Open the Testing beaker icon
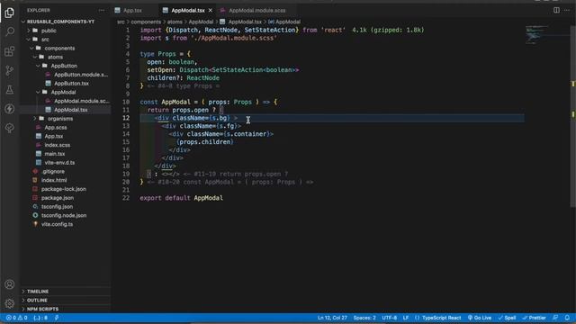 tap(10, 90)
